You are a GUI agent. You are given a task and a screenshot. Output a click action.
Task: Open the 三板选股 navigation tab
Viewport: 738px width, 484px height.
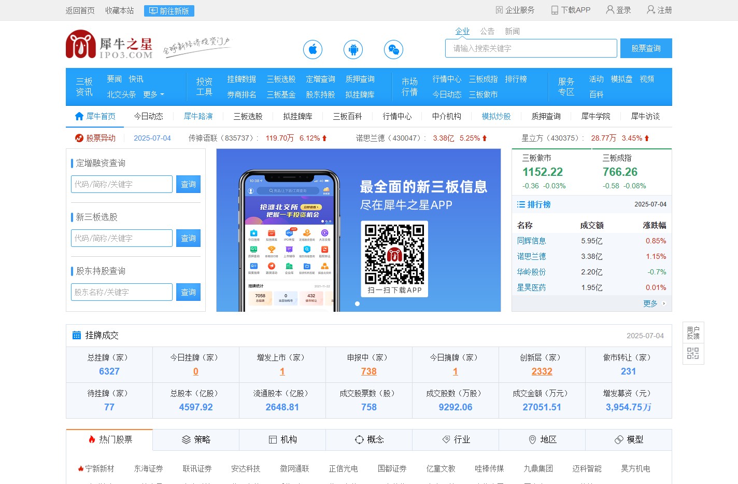pyautogui.click(x=248, y=116)
